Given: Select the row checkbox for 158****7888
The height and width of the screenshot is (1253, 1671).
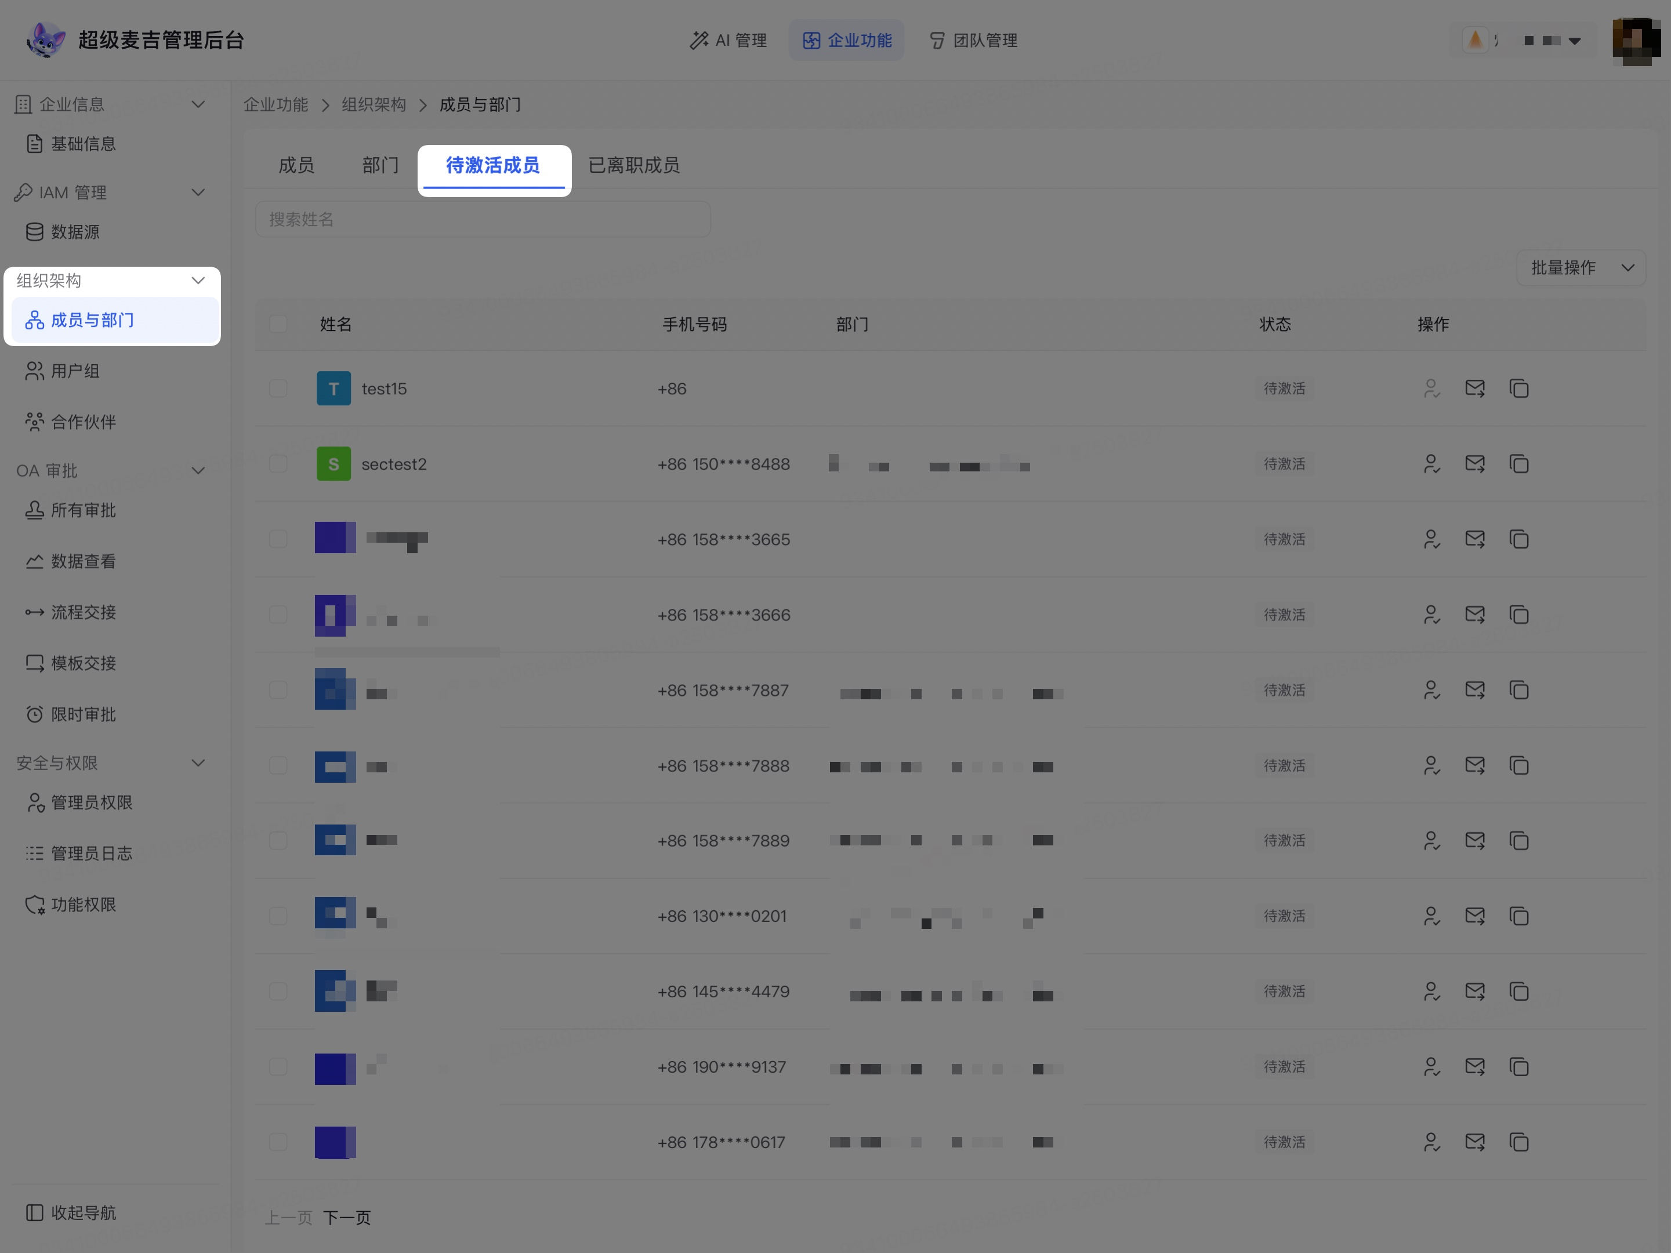Looking at the screenshot, I should click(x=278, y=766).
